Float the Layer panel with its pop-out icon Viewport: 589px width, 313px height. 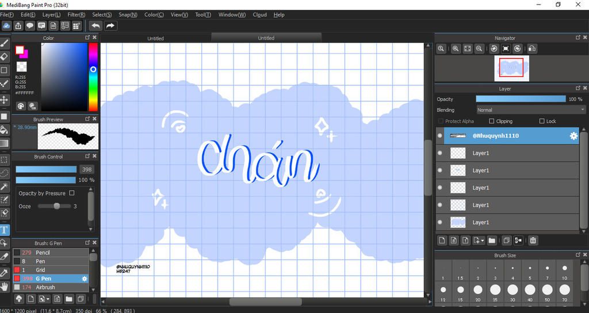[578, 88]
